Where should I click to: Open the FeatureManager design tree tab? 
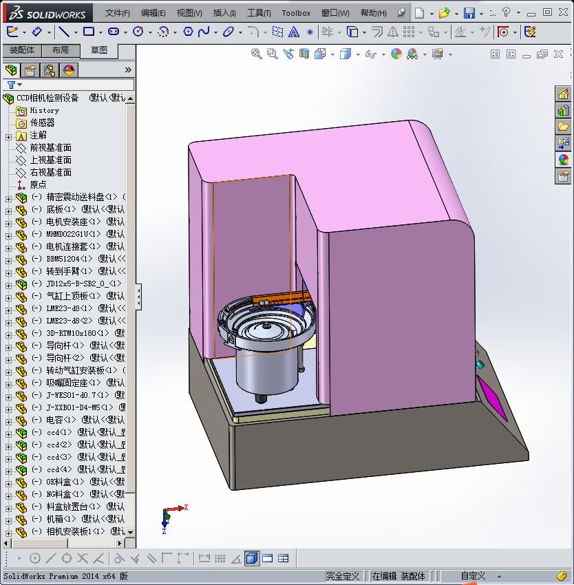[11, 70]
